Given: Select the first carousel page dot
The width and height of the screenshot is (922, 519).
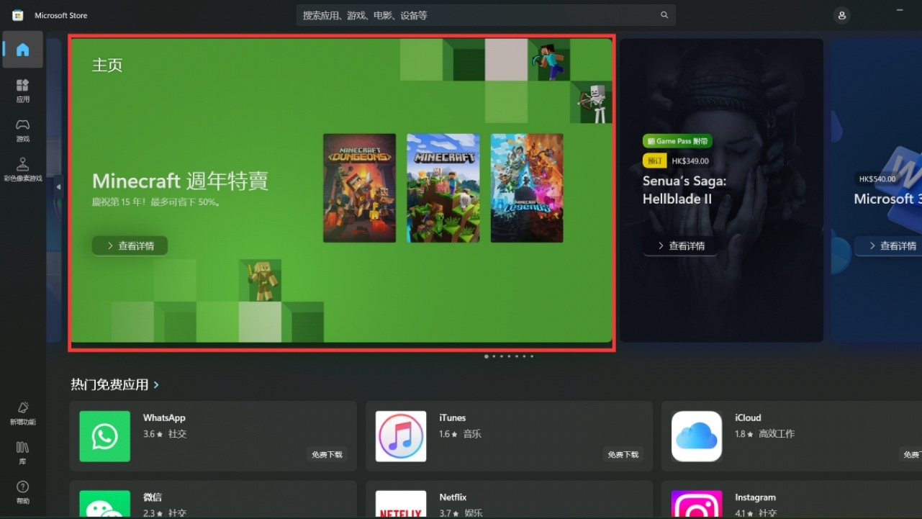Looking at the screenshot, I should click(487, 356).
